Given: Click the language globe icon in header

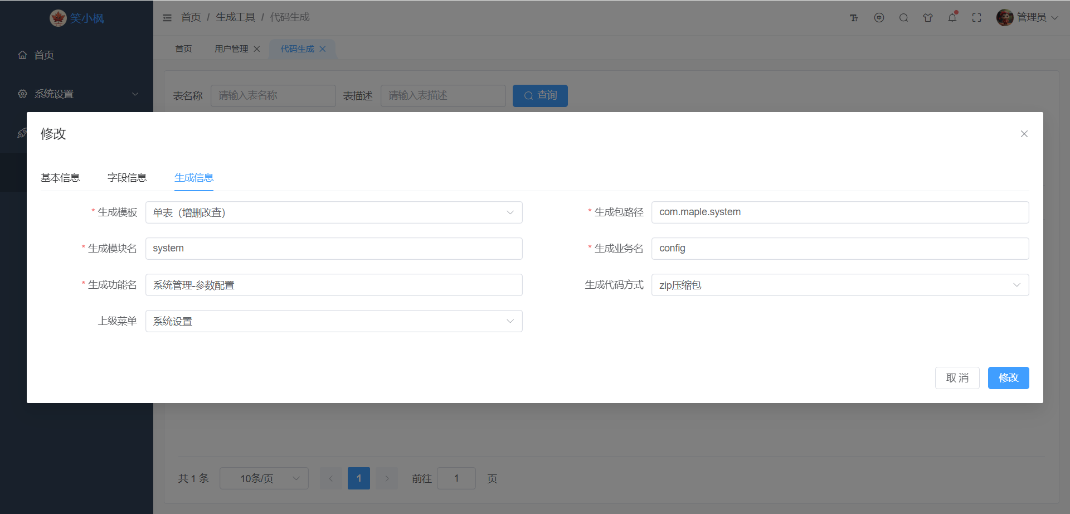Looking at the screenshot, I should (879, 18).
